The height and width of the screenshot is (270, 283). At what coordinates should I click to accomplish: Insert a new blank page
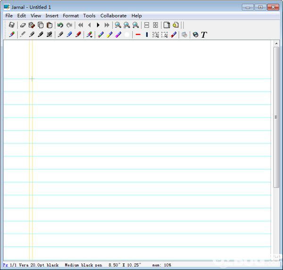pyautogui.click(x=166, y=25)
